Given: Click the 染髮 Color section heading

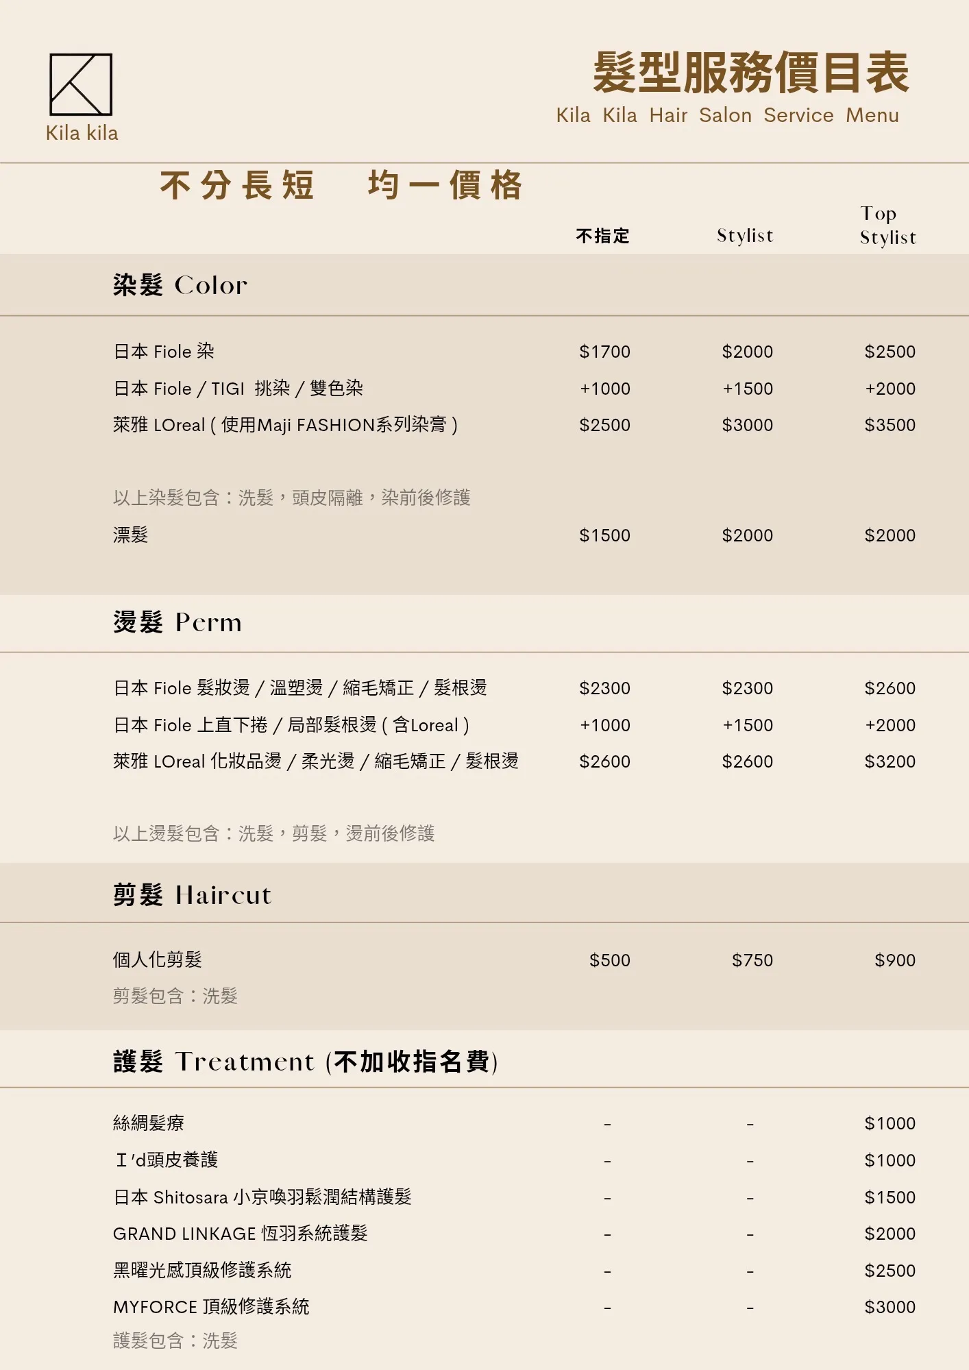Looking at the screenshot, I should (x=180, y=285).
